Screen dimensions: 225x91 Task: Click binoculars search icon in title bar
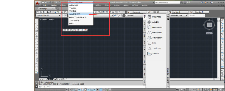click(182, 3)
